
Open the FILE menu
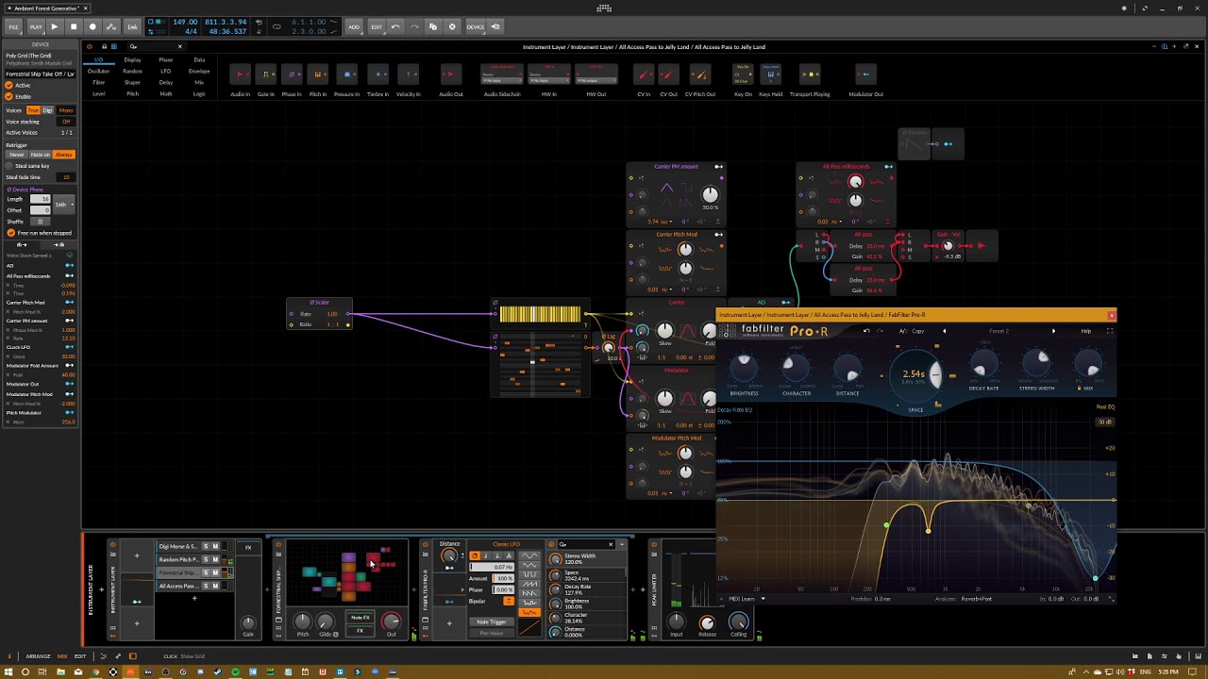coord(14,26)
